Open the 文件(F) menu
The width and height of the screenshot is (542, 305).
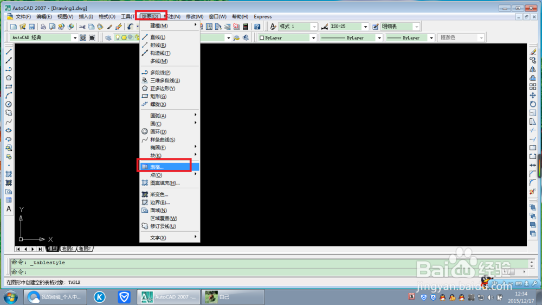point(23,17)
